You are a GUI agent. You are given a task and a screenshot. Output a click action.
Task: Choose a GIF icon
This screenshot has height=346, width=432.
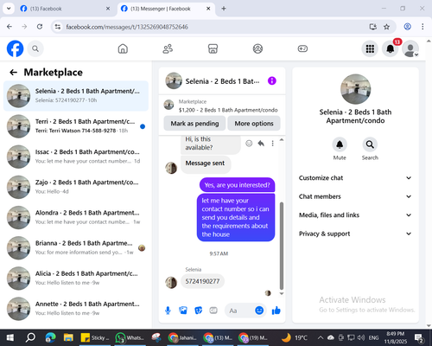tap(213, 311)
